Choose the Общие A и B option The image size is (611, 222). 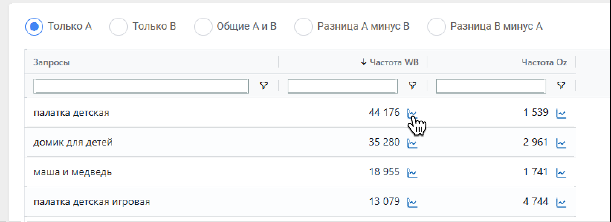tap(203, 27)
